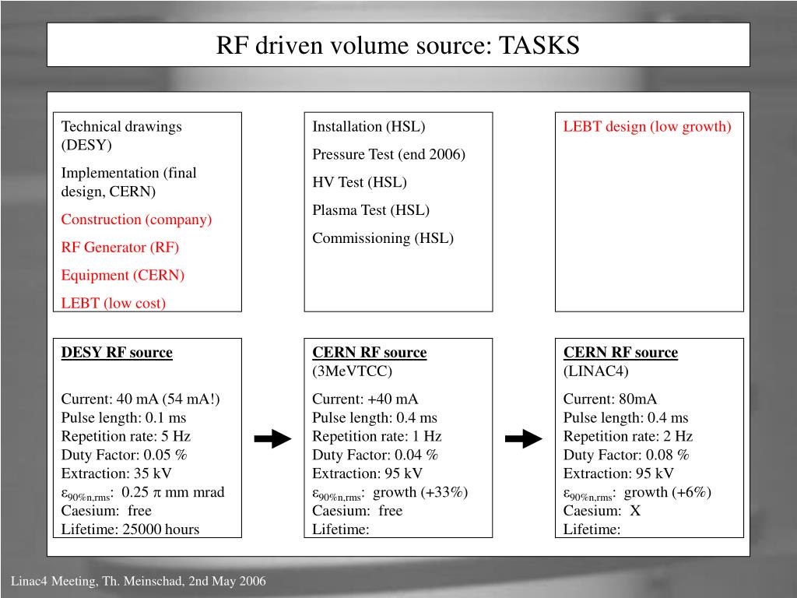Click the slide title 'RF driven volume source: TASKS'
This screenshot has width=797, height=598.
click(398, 45)
